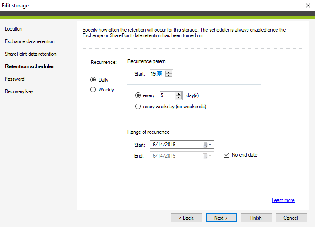Increase start time with up spinner arrow
Image resolution: width=315 pixels, height=227 pixels.
tap(169, 72)
